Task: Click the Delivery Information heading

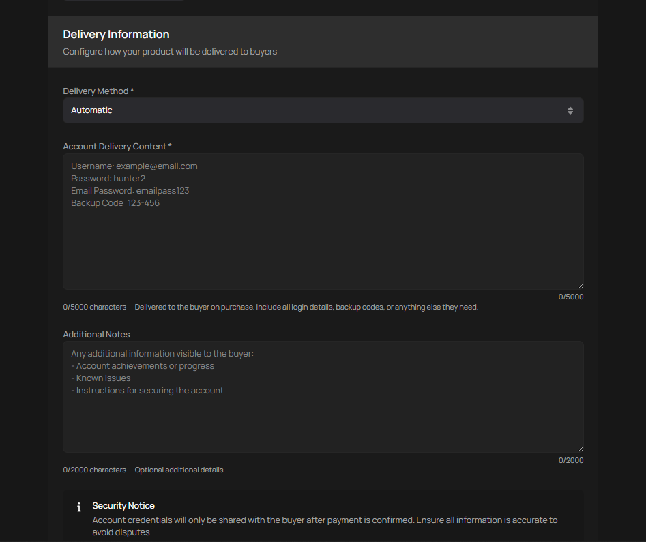Action: pyautogui.click(x=116, y=34)
